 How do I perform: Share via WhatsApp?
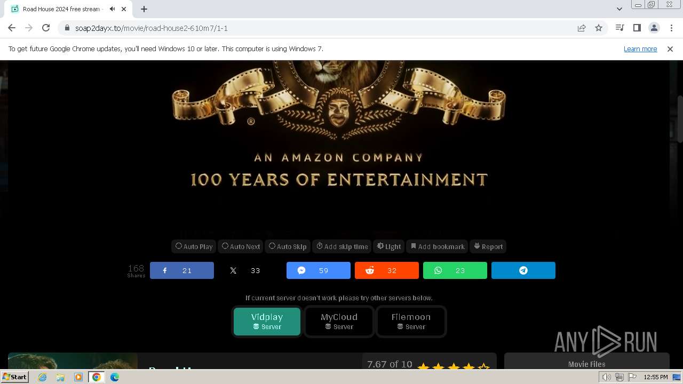tap(455, 270)
